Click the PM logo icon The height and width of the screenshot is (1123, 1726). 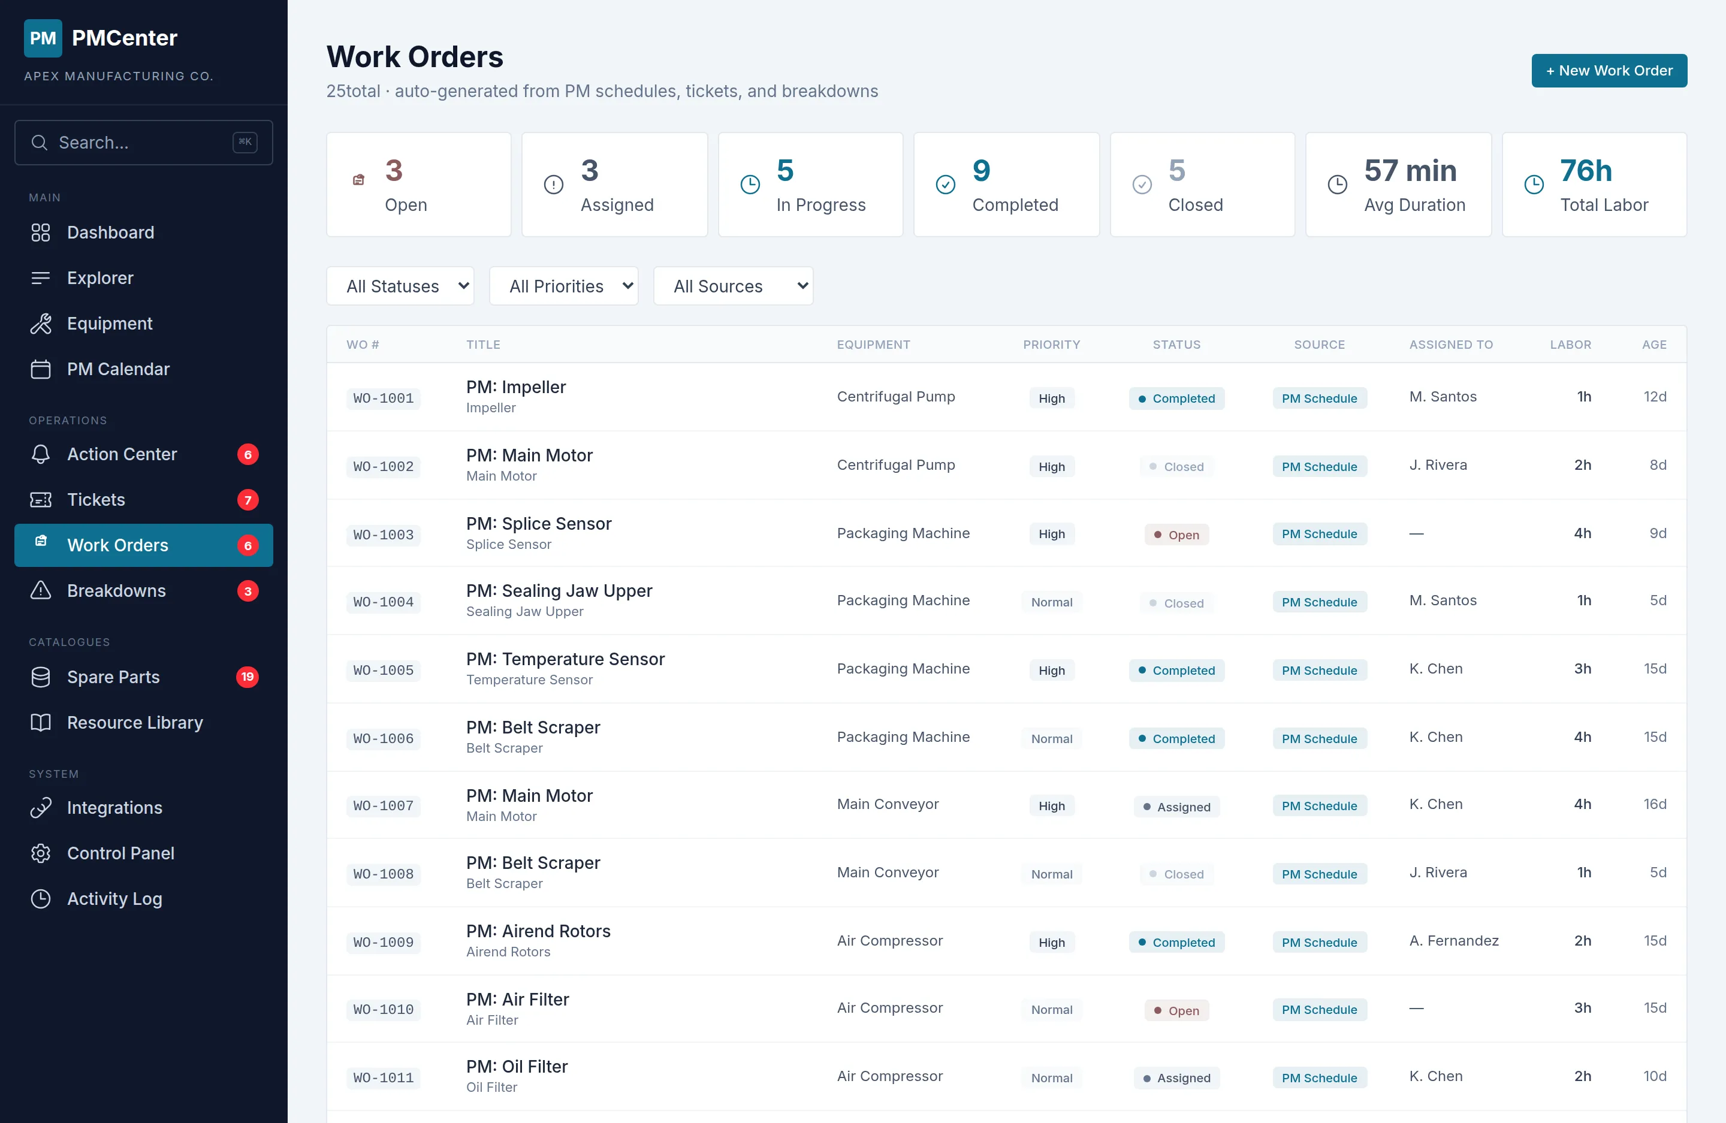(43, 38)
